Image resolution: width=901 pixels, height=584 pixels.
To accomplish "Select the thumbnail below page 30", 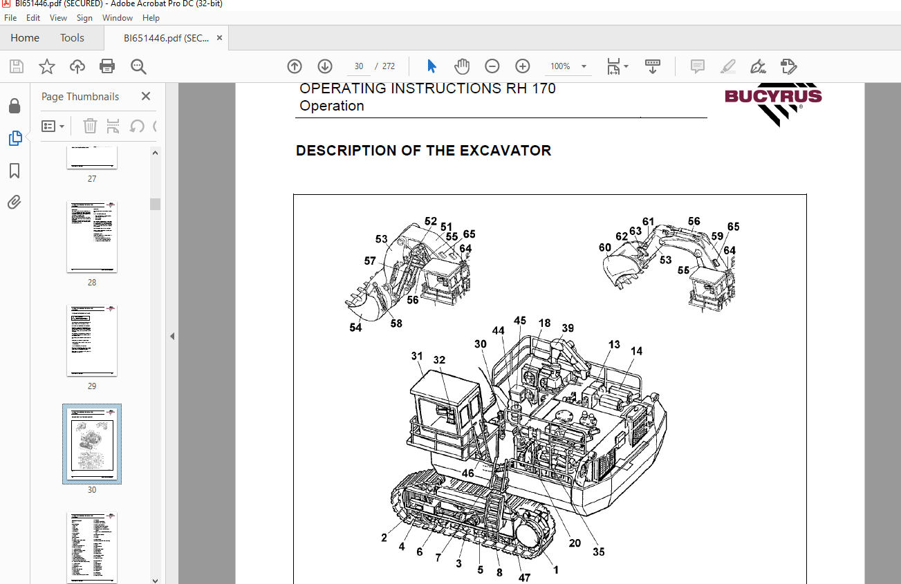I will (92, 547).
